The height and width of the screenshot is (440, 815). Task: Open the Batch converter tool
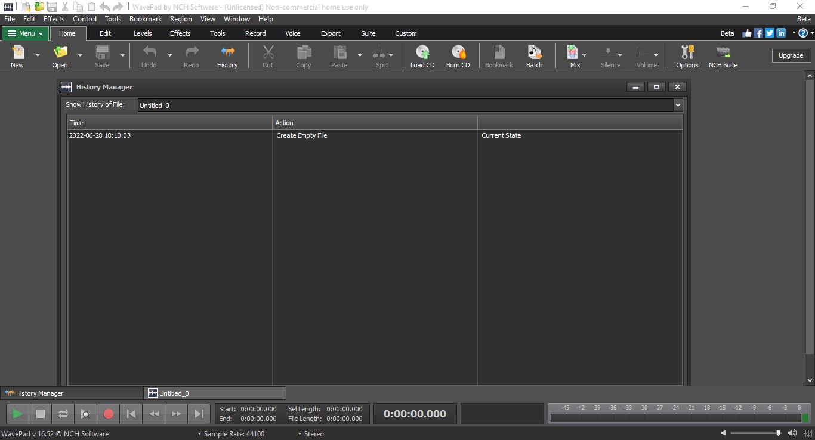tap(535, 56)
